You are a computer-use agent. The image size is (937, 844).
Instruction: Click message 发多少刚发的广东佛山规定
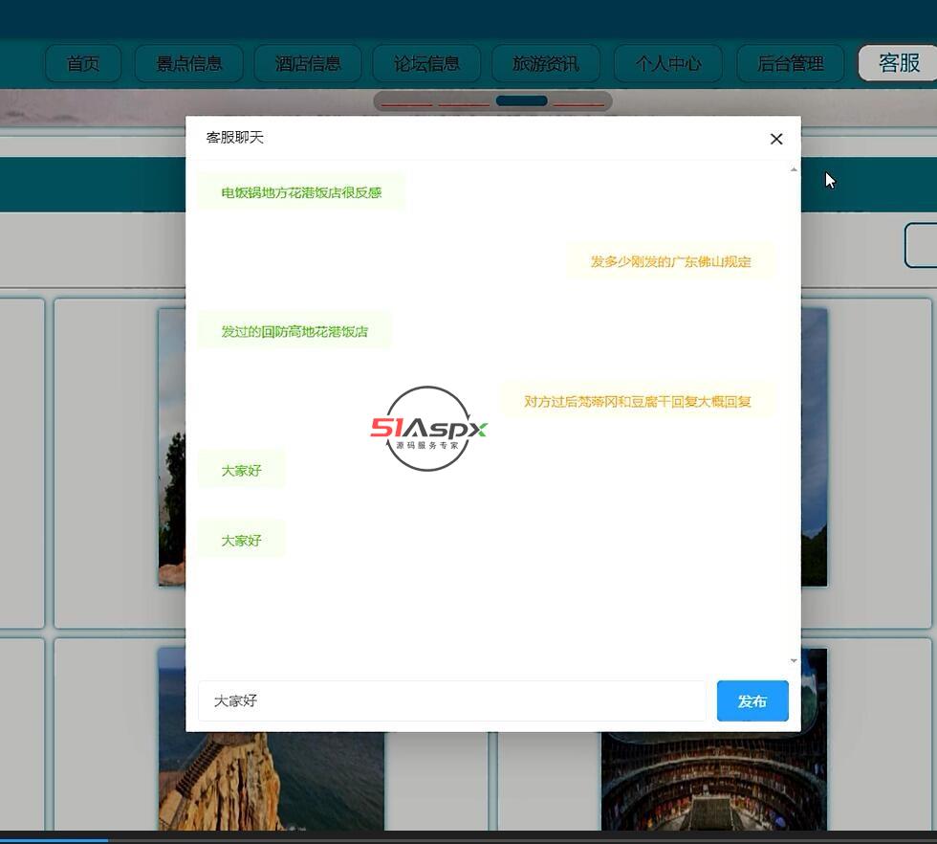[x=670, y=261]
